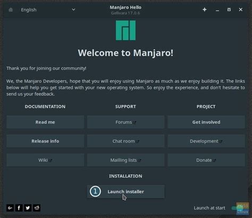Open the Twitter social icon
This screenshot has height=218, width=252.
coord(28,208)
